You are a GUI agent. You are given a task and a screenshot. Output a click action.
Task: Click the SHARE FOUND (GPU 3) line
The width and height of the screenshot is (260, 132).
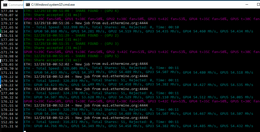tap(71, 44)
